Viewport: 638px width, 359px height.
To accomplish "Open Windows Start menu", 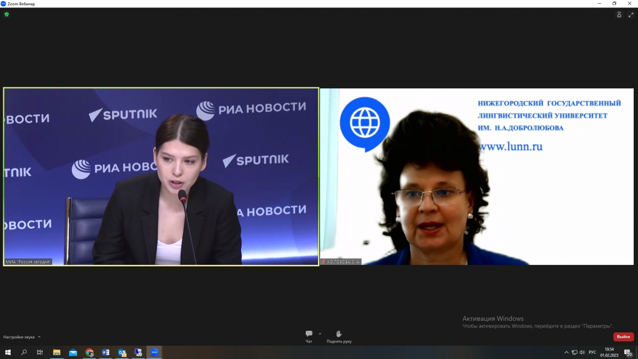I will point(8,352).
